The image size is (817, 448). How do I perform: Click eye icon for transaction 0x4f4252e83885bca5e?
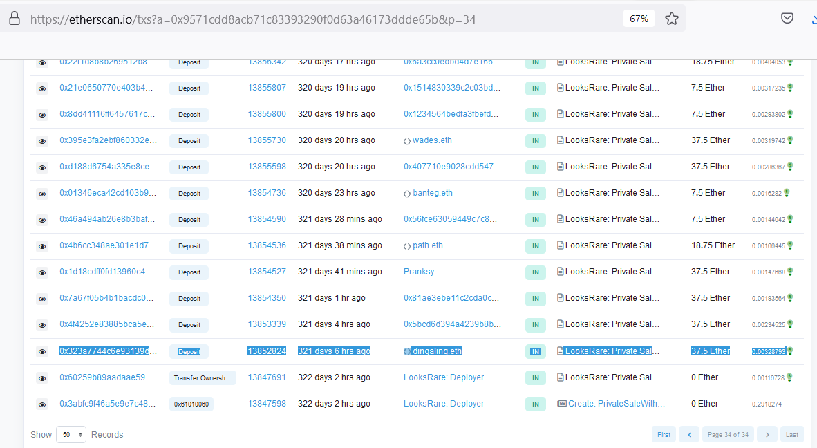pos(42,325)
